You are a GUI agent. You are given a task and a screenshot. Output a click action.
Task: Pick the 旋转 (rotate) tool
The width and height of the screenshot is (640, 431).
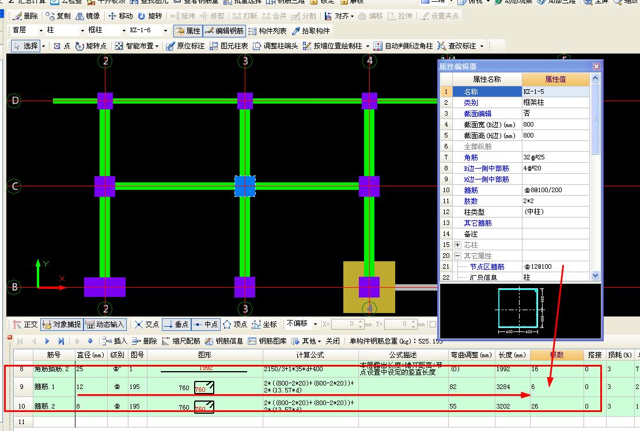pos(150,16)
